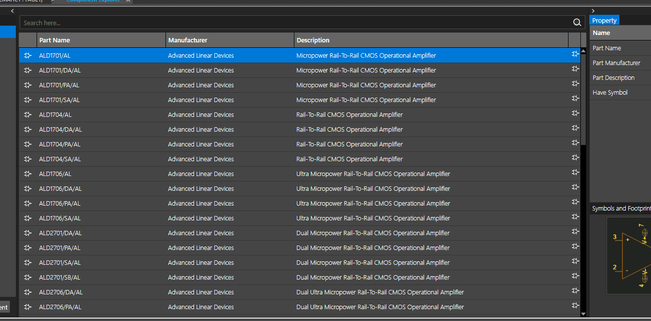Viewport: 651px width, 321px height.
Task: Click the symbol icon before ALD1704/SA/AL
Action: coord(28,159)
